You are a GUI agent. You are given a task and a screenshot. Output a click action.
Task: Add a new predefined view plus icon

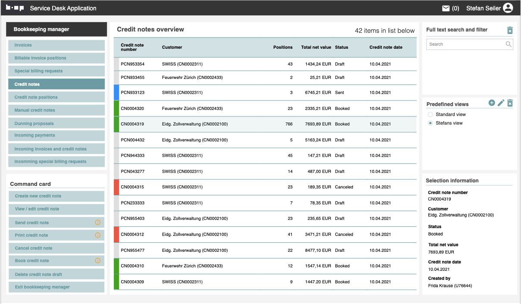[x=492, y=103]
